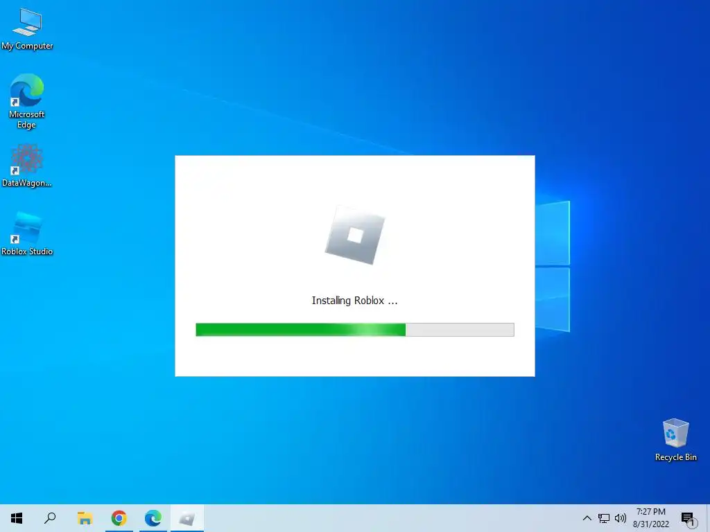Screen dimensions: 710x532
Task: Click the Show desktop strip at the taskbar edge
Action: [x=708, y=518]
